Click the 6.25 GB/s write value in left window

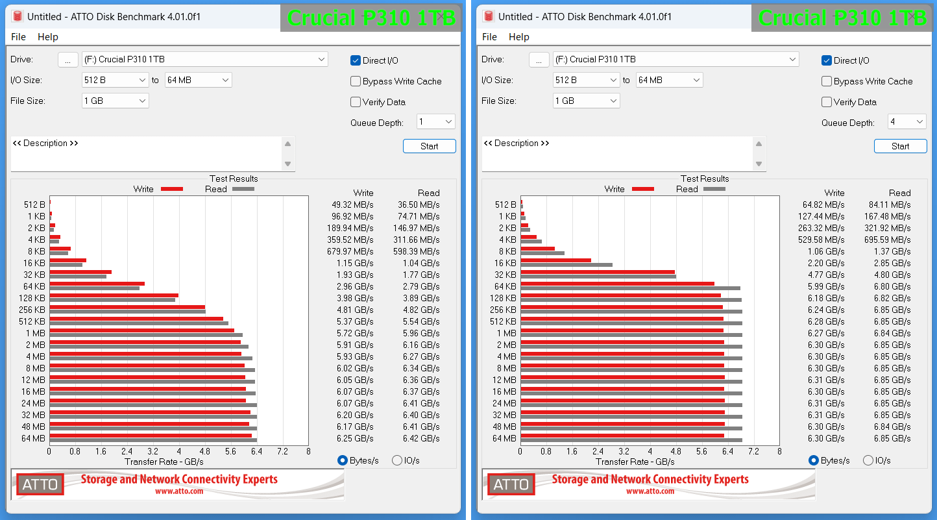click(354, 438)
